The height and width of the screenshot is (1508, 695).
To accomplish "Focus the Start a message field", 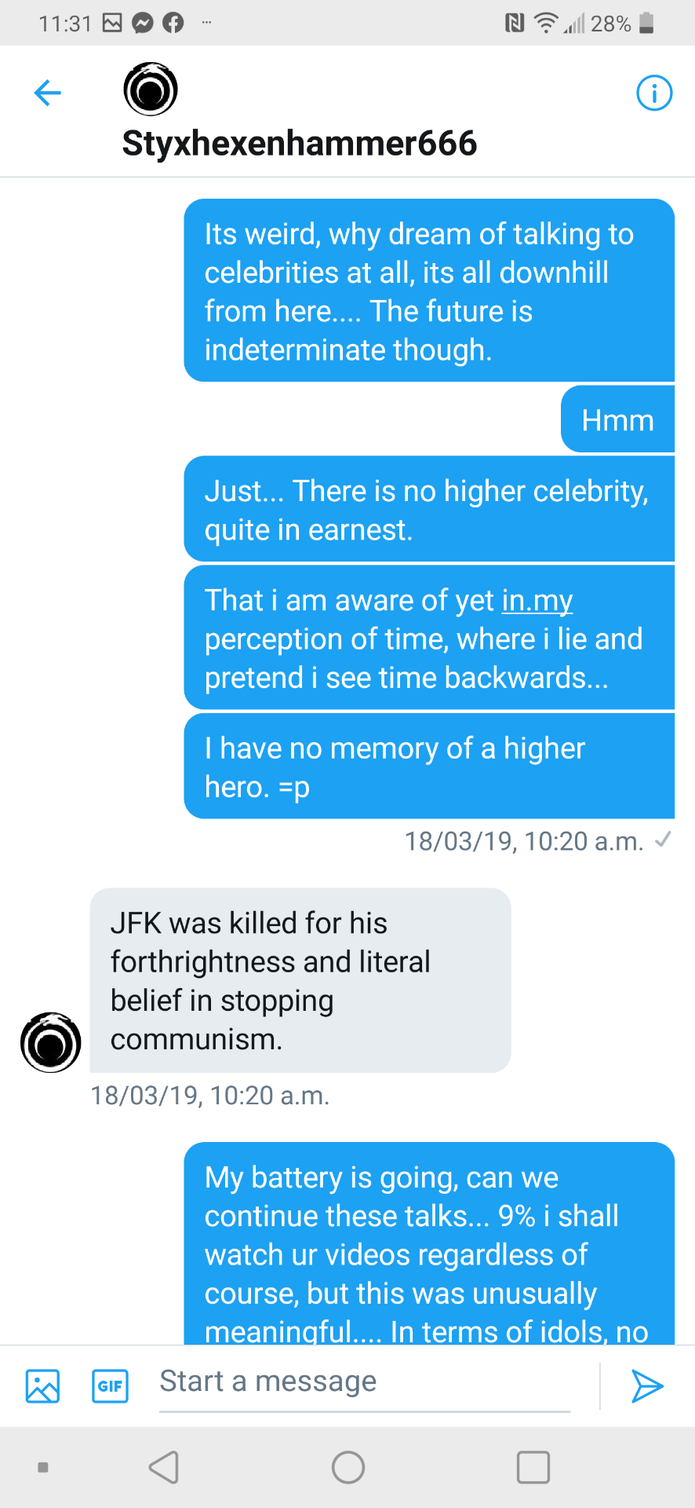I will (365, 1382).
